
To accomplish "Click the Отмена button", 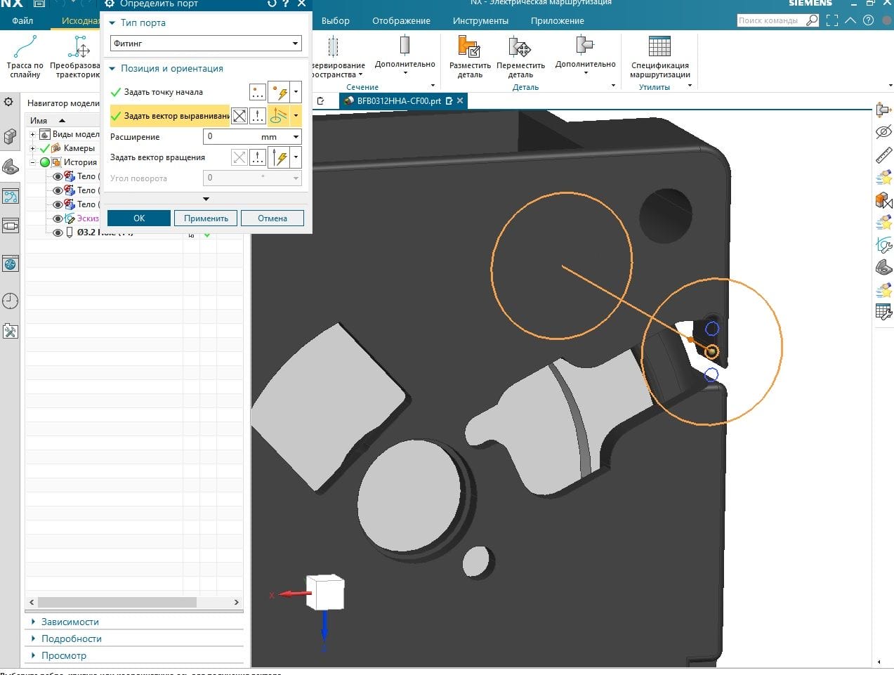I will [x=272, y=218].
